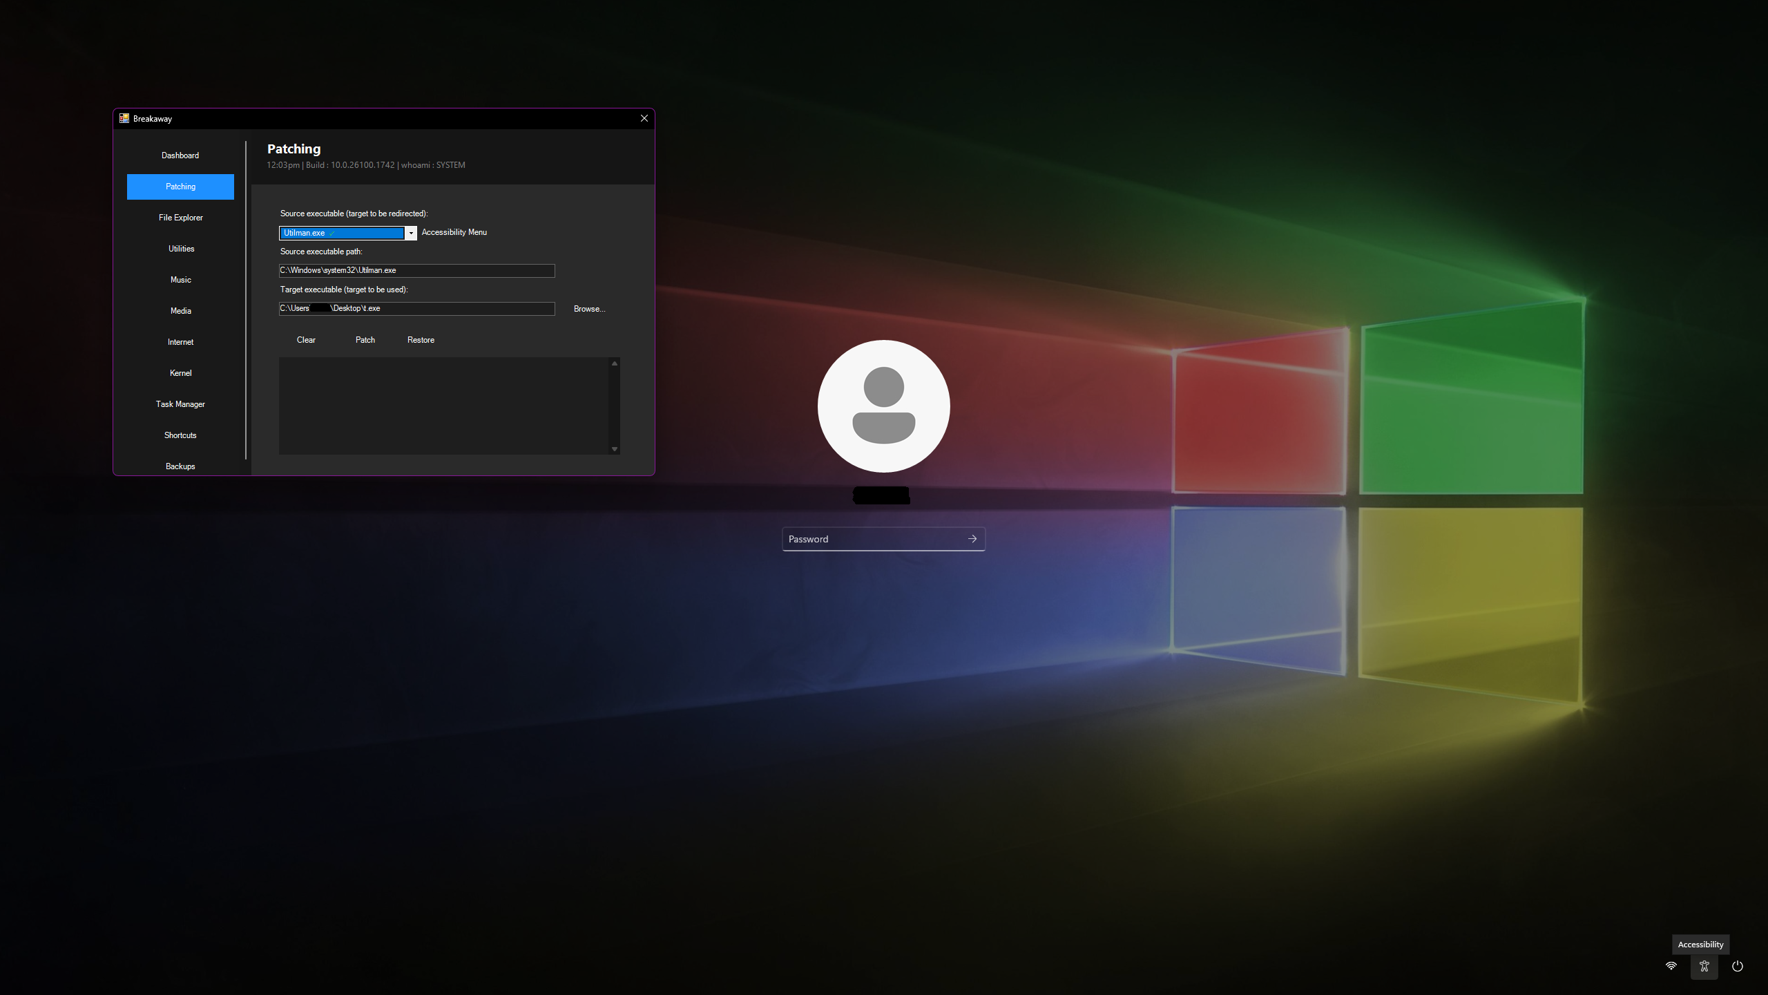Click the 'Target executable (target to be used):' label
The width and height of the screenshot is (1768, 995).
(344, 290)
